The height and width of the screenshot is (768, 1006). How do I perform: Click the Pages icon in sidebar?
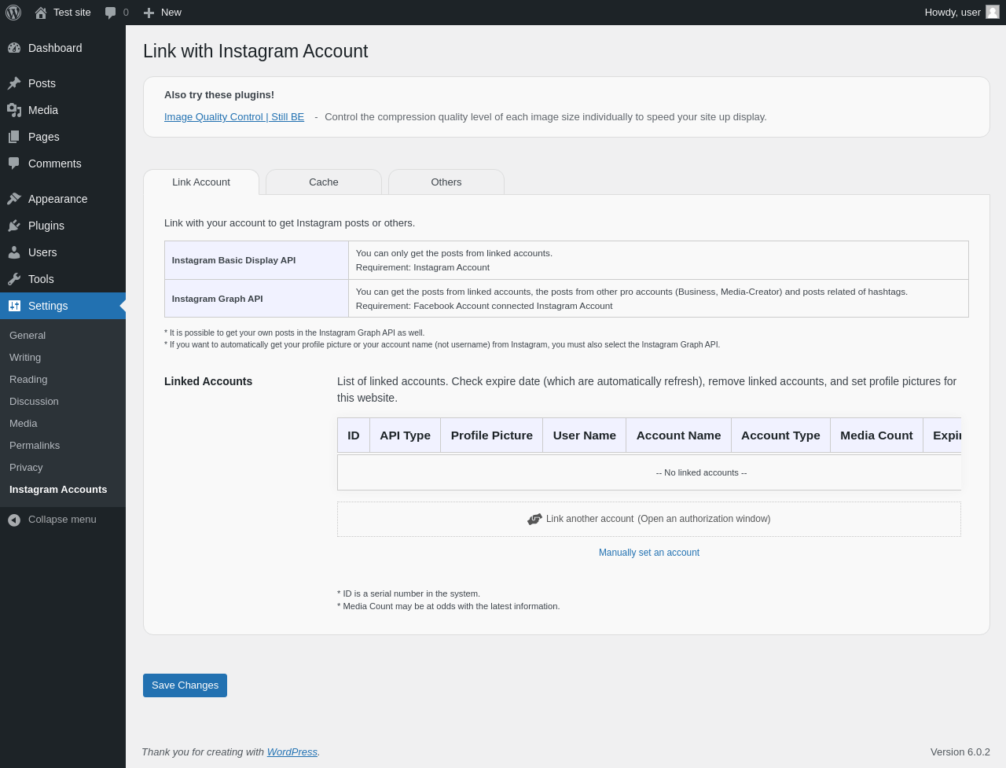[14, 137]
